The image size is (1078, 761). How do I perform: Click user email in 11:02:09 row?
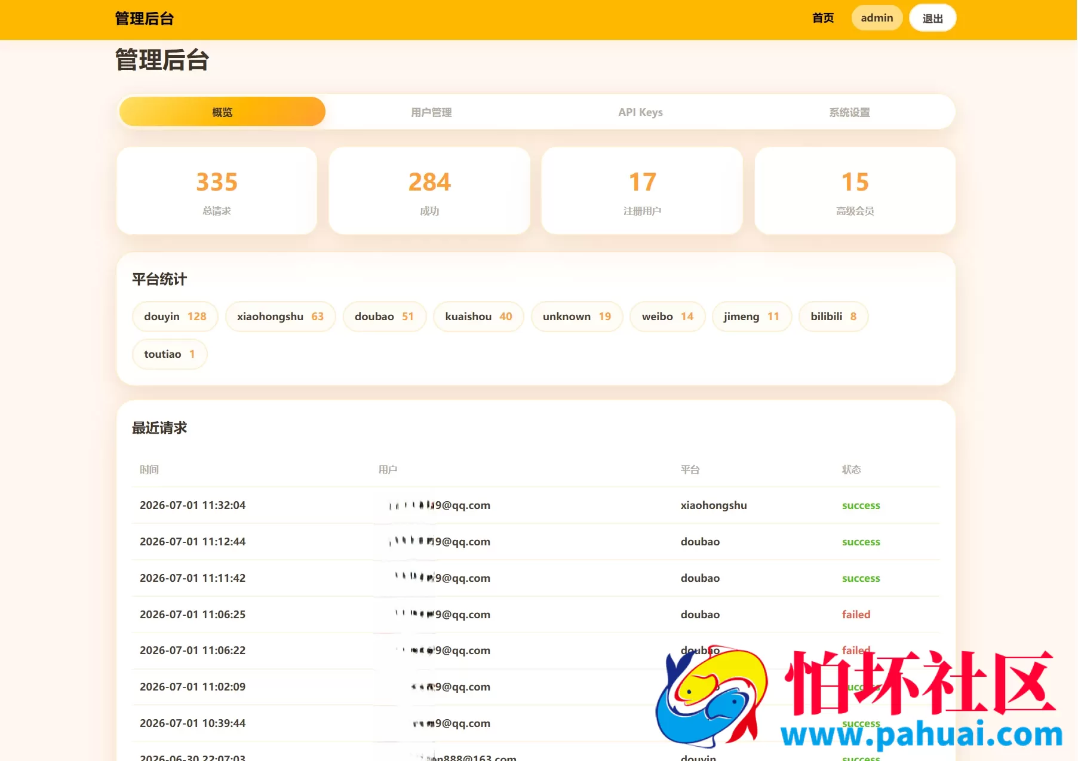[450, 687]
